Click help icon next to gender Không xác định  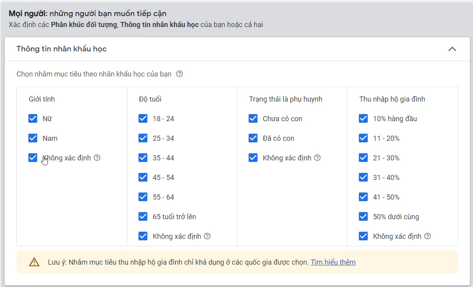97,158
